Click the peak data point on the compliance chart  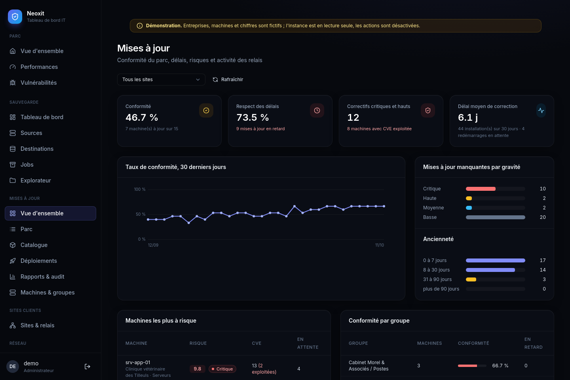[294, 206]
